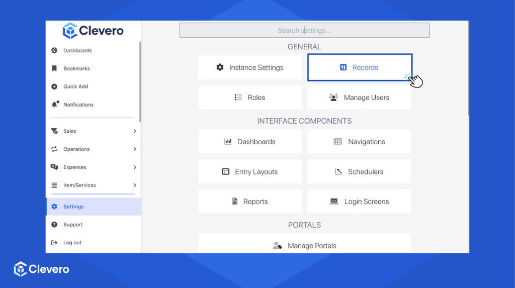515x288 pixels.
Task: Click the Login Screens monitor icon
Action: 334,201
